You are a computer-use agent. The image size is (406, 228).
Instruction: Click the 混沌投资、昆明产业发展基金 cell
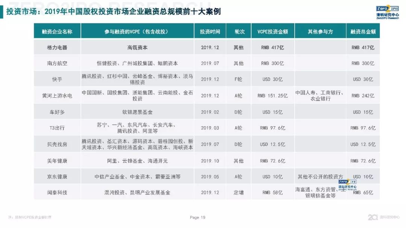pyautogui.click(x=137, y=192)
